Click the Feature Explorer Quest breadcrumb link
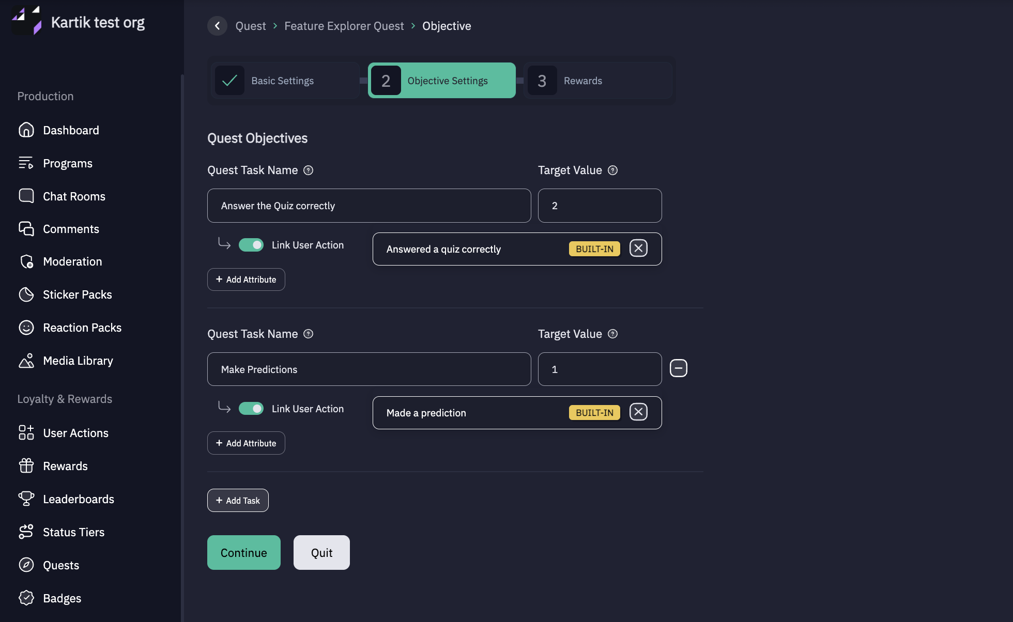The image size is (1013, 622). (x=344, y=26)
